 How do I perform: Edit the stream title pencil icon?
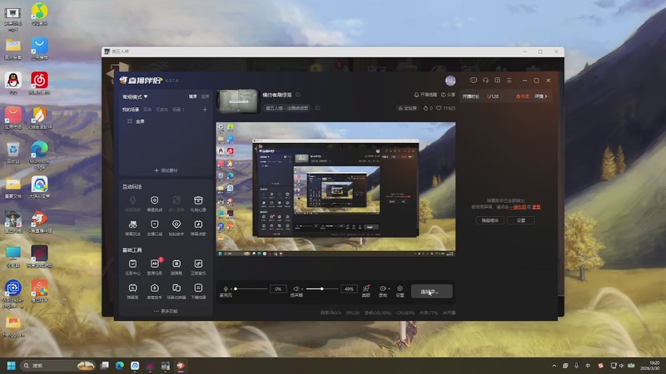point(298,95)
